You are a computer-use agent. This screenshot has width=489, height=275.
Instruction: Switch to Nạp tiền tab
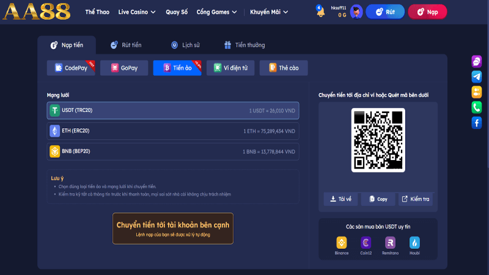67,45
